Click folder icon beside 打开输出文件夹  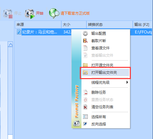pos(85,72)
